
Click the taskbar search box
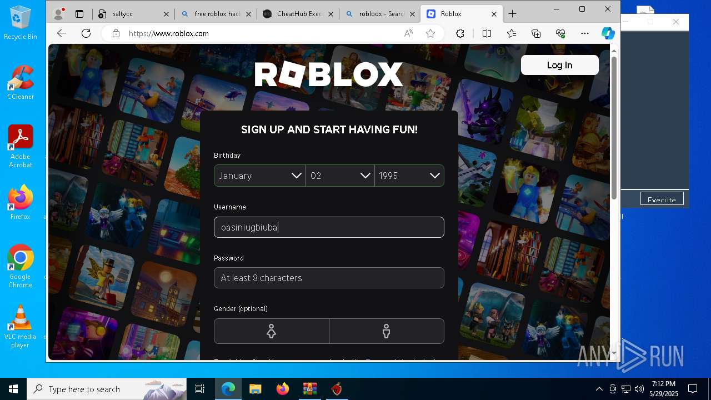click(x=107, y=389)
